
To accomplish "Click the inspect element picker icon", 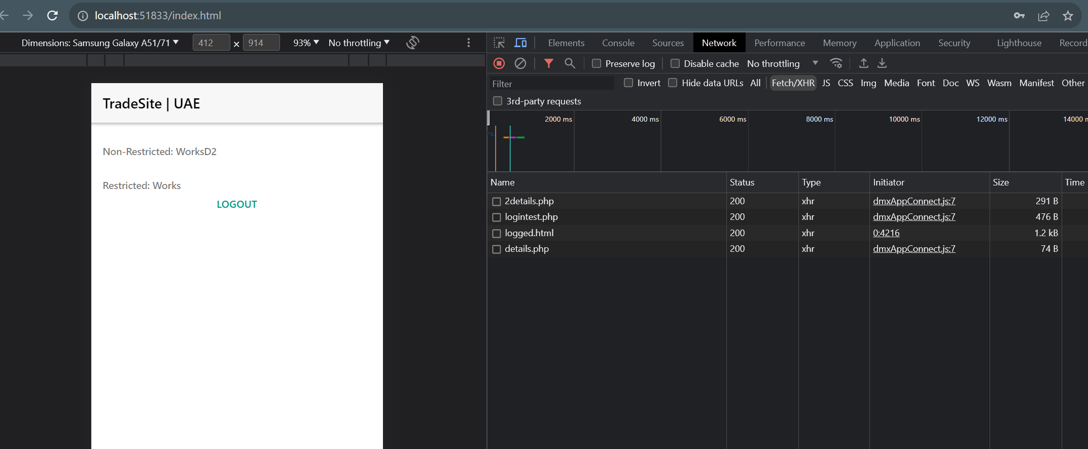I will point(499,43).
